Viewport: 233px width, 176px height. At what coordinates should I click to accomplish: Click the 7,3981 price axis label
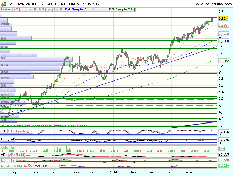pos(223,26)
